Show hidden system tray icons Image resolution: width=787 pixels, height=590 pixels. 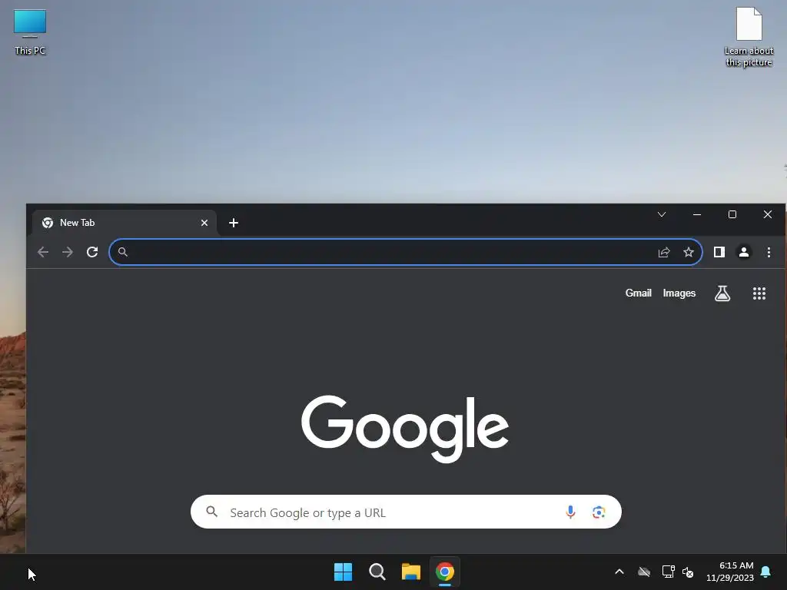tap(619, 572)
